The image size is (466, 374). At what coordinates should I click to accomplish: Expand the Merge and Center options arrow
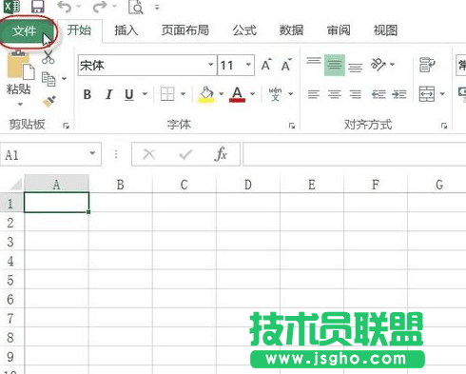pyautogui.click(x=442, y=93)
